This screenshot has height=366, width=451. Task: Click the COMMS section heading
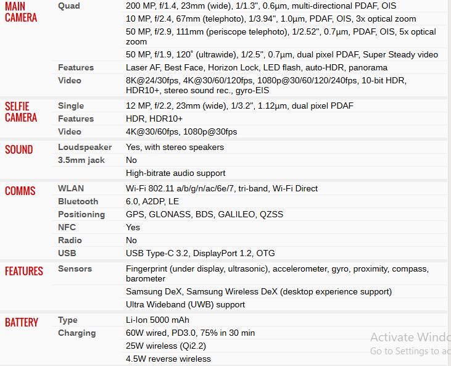(20, 191)
